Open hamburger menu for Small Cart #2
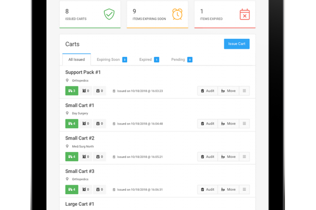 tap(244, 157)
